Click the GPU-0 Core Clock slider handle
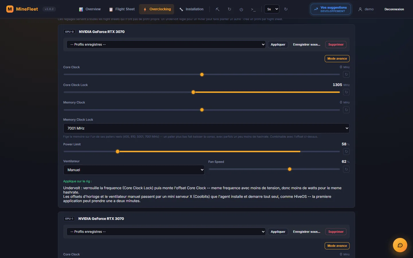The height and width of the screenshot is (258, 413). (x=202, y=75)
